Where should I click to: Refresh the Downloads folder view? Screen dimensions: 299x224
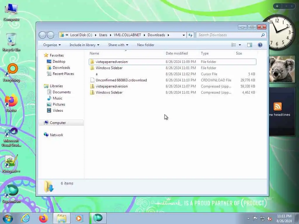(x=190, y=35)
